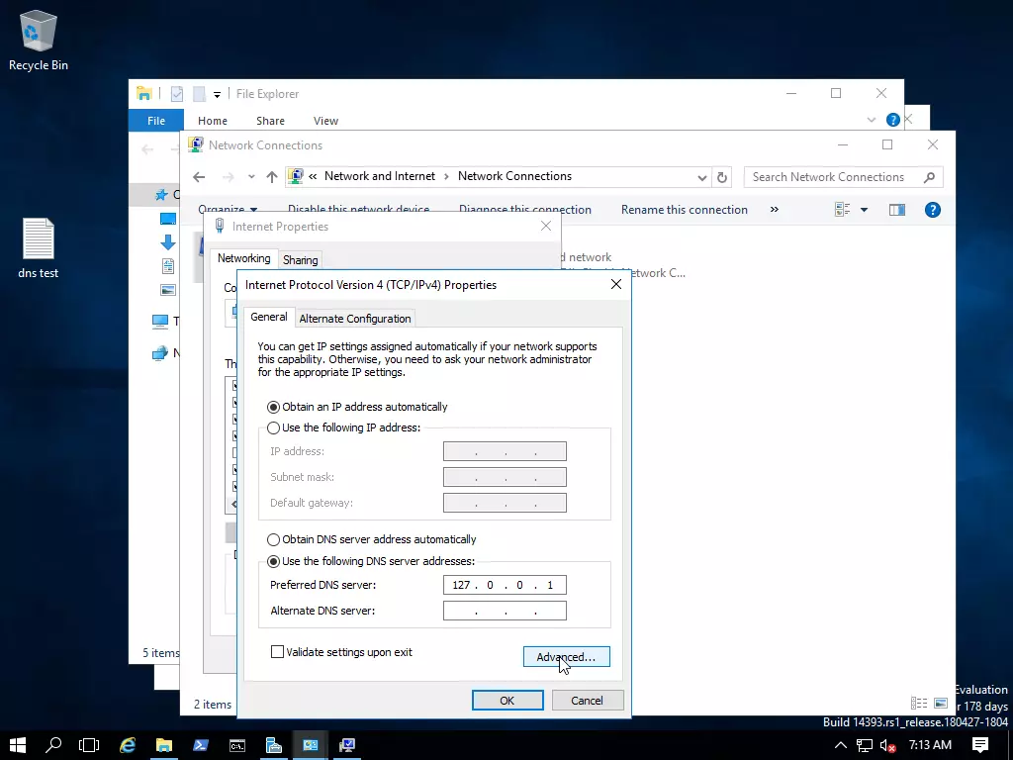Click Diagnose this connection command

point(525,210)
